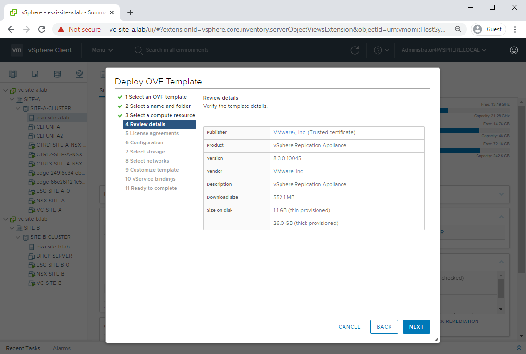Viewport: 526px width, 354px height.
Task: Collapse the SITE-A-CLUSTER node
Action: tap(18, 108)
